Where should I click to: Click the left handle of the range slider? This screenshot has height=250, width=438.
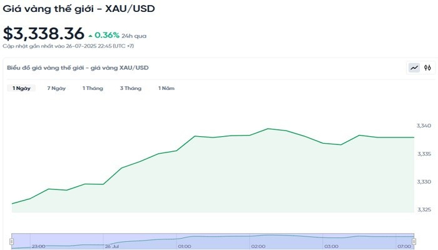pos(11,241)
